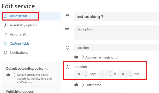Click the 'Default scheduling policy' heading

coord(25,69)
